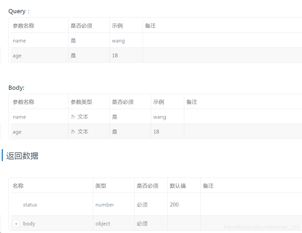This screenshot has height=233, width=302.
Task: Select age cell in Body table
Action: (x=17, y=132)
